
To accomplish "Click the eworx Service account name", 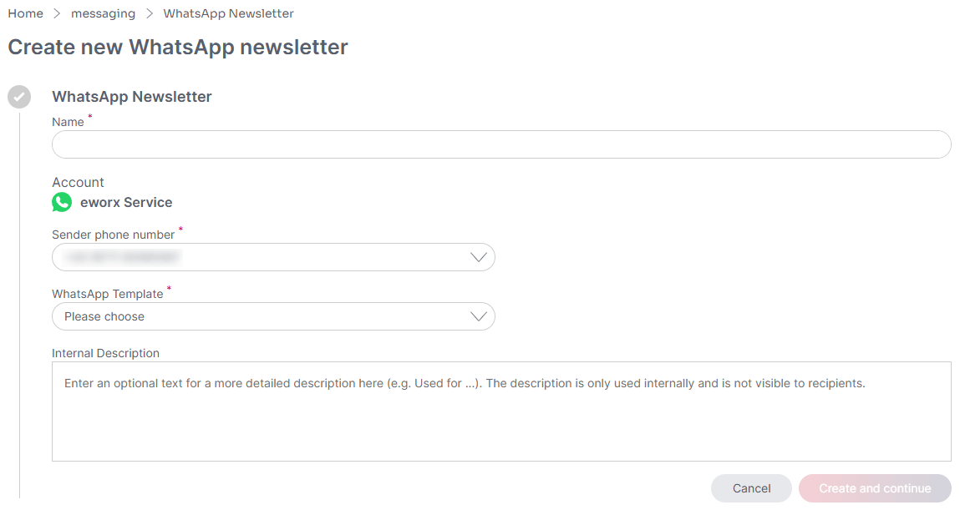I will click(x=126, y=203).
